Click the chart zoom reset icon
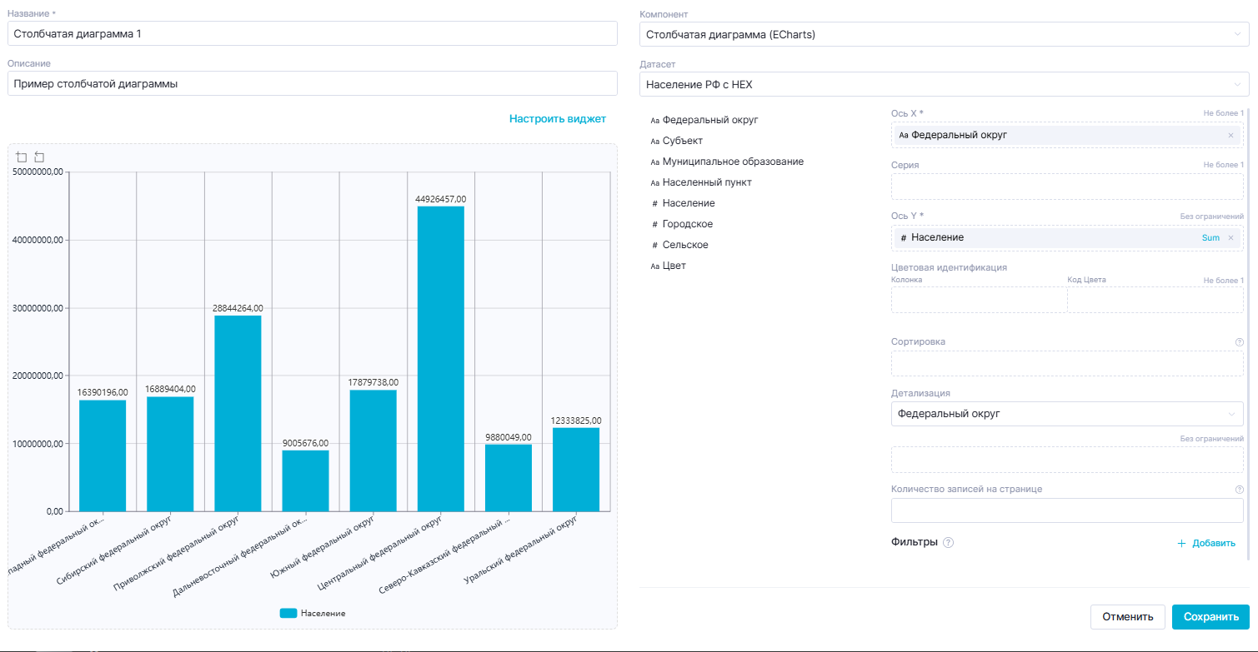The image size is (1258, 652). click(x=39, y=157)
